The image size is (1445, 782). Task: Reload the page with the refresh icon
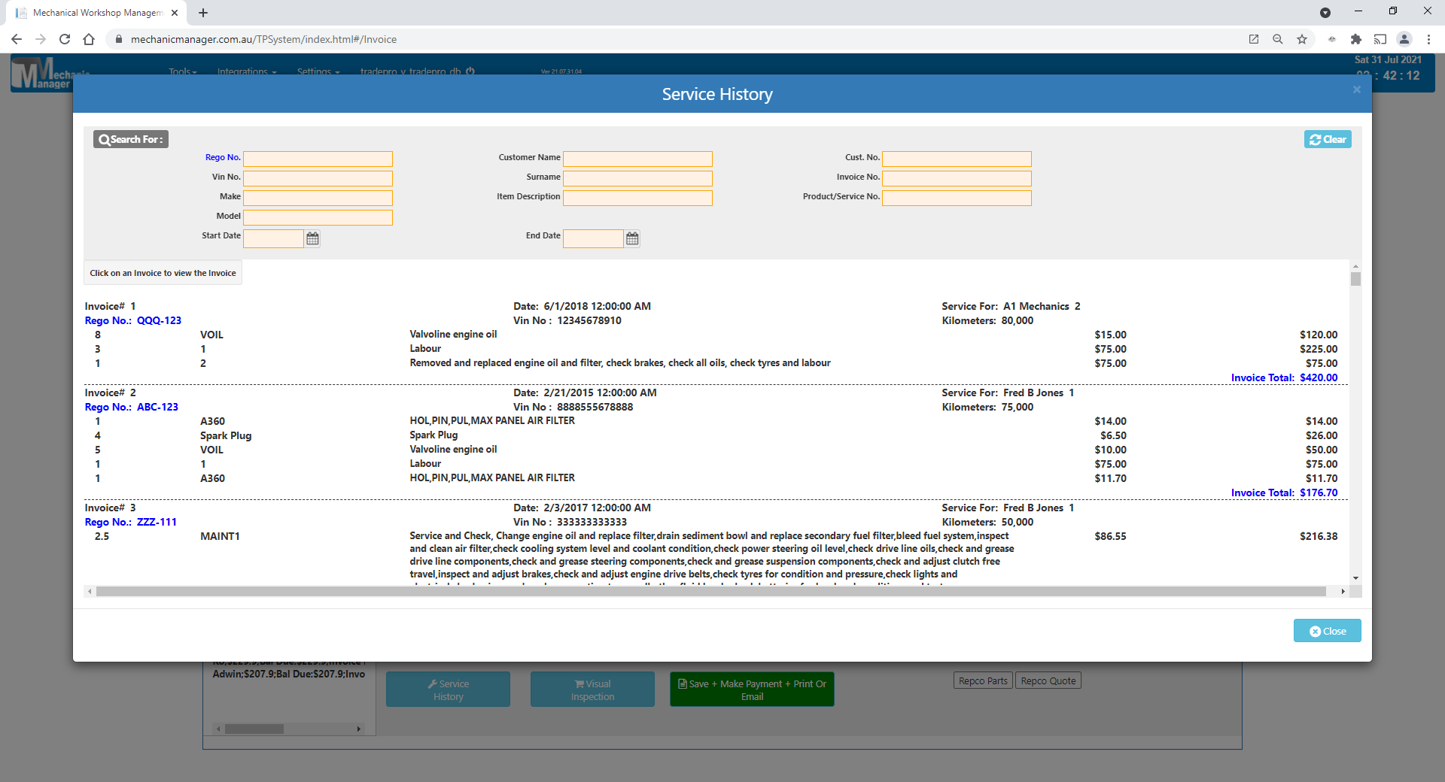click(x=65, y=39)
